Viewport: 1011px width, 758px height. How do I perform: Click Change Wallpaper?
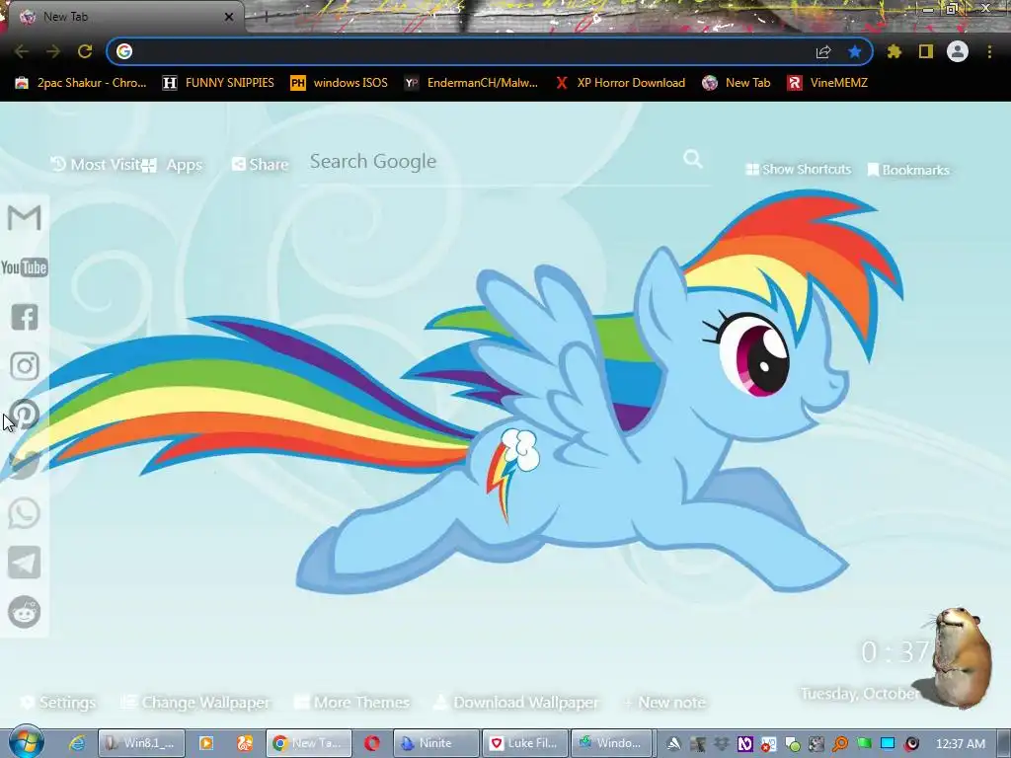pos(196,703)
